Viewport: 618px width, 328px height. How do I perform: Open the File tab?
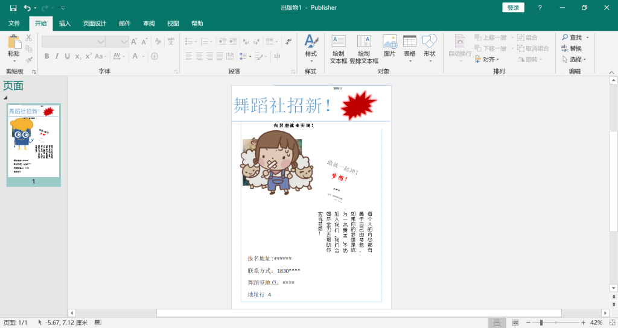(14, 24)
